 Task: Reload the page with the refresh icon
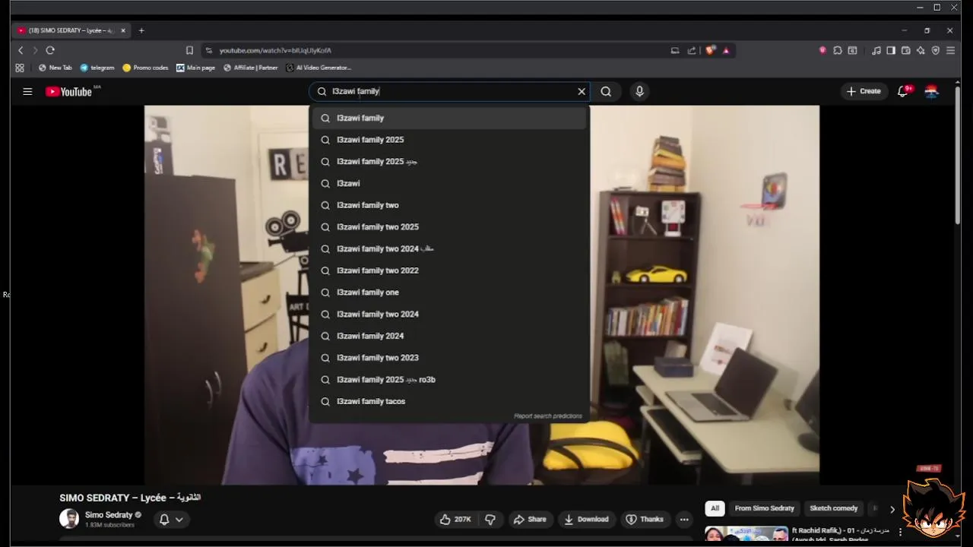pos(50,50)
